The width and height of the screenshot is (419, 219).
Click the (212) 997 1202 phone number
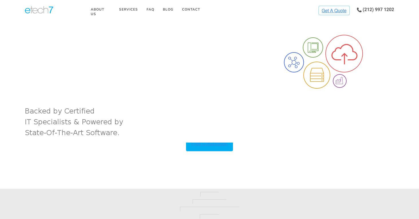[378, 10]
